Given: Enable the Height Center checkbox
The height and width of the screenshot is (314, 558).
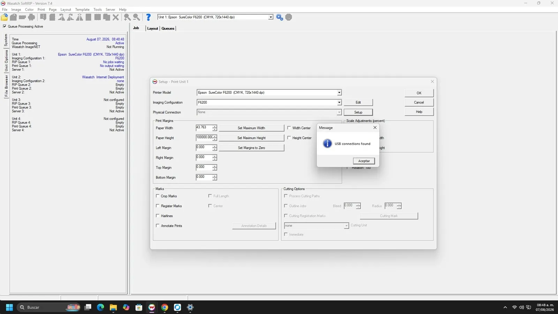Looking at the screenshot, I should pos(289,138).
